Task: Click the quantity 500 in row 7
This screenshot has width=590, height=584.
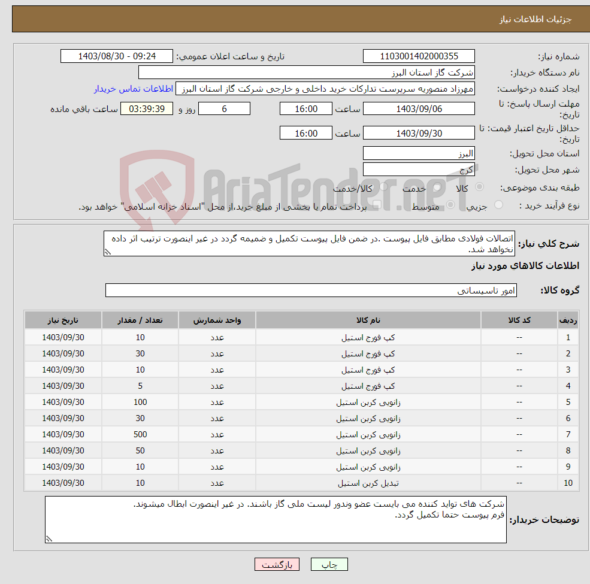Action: [x=140, y=435]
